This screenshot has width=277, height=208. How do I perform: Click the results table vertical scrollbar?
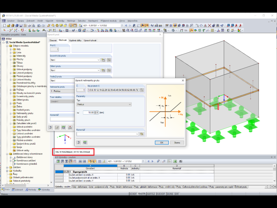(274, 173)
